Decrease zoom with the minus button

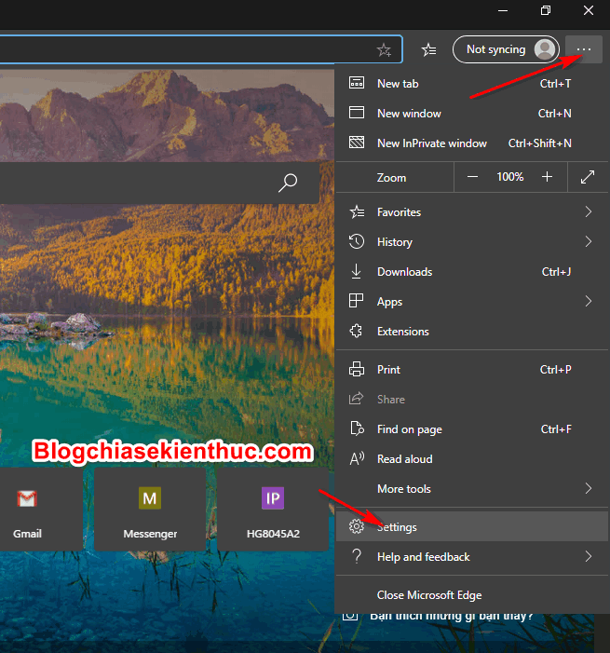pos(472,177)
